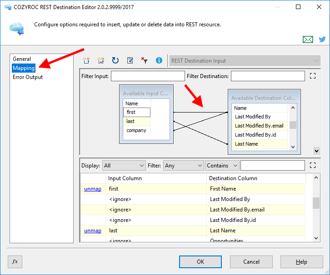Screen dimensions: 330x275
Task: Click ignore cell for Last Modified By.email row
Action: click(x=156, y=210)
